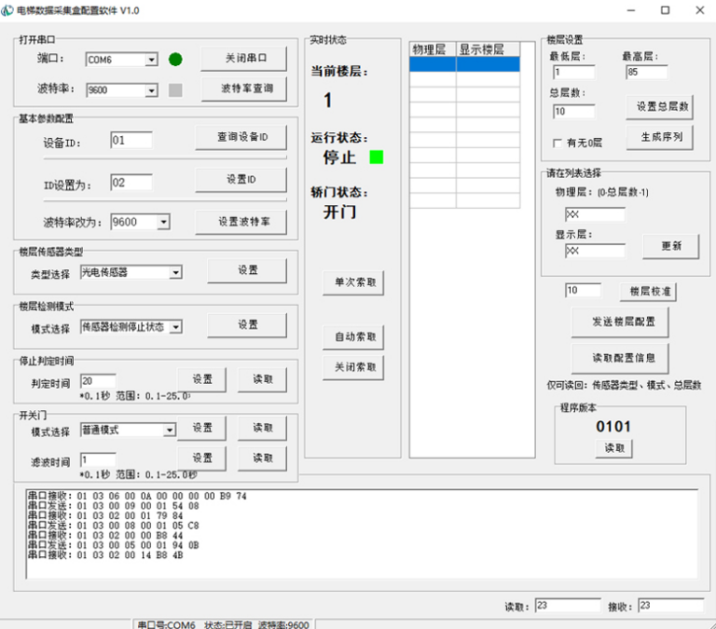This screenshot has width=716, height=629.
Task: Click the 波特率查询 button
Action: [244, 89]
